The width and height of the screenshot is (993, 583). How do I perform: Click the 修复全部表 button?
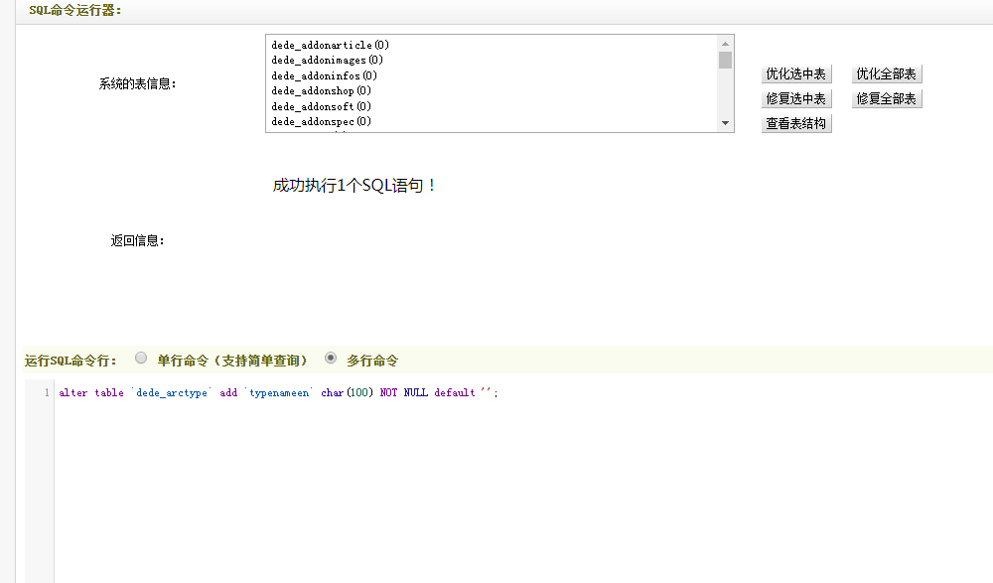pos(887,99)
